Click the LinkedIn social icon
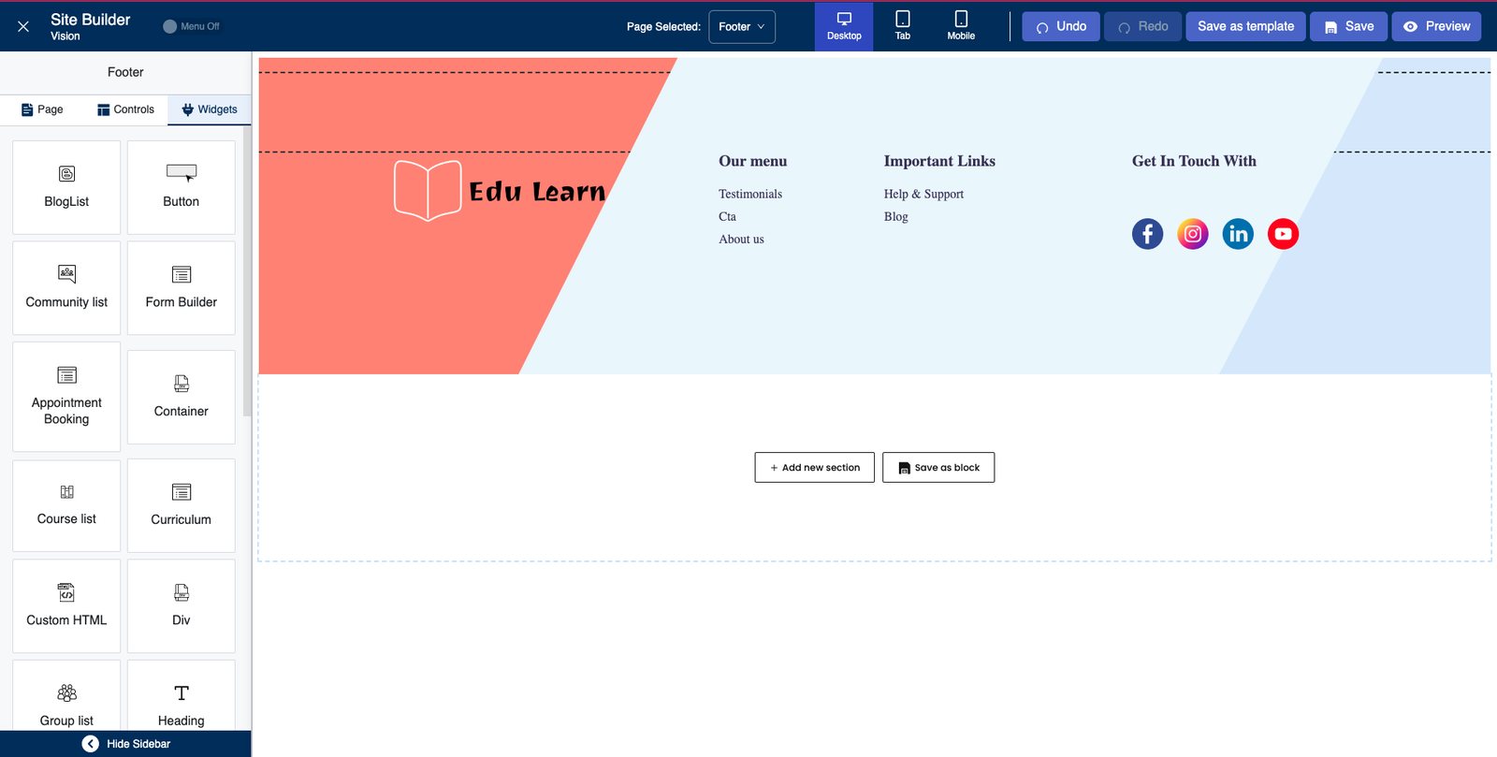The width and height of the screenshot is (1497, 757). pos(1238,234)
